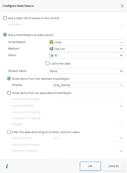This screenshot has width=127, height=173.
Task: Check Filter the data by another control
Action: click(9, 132)
